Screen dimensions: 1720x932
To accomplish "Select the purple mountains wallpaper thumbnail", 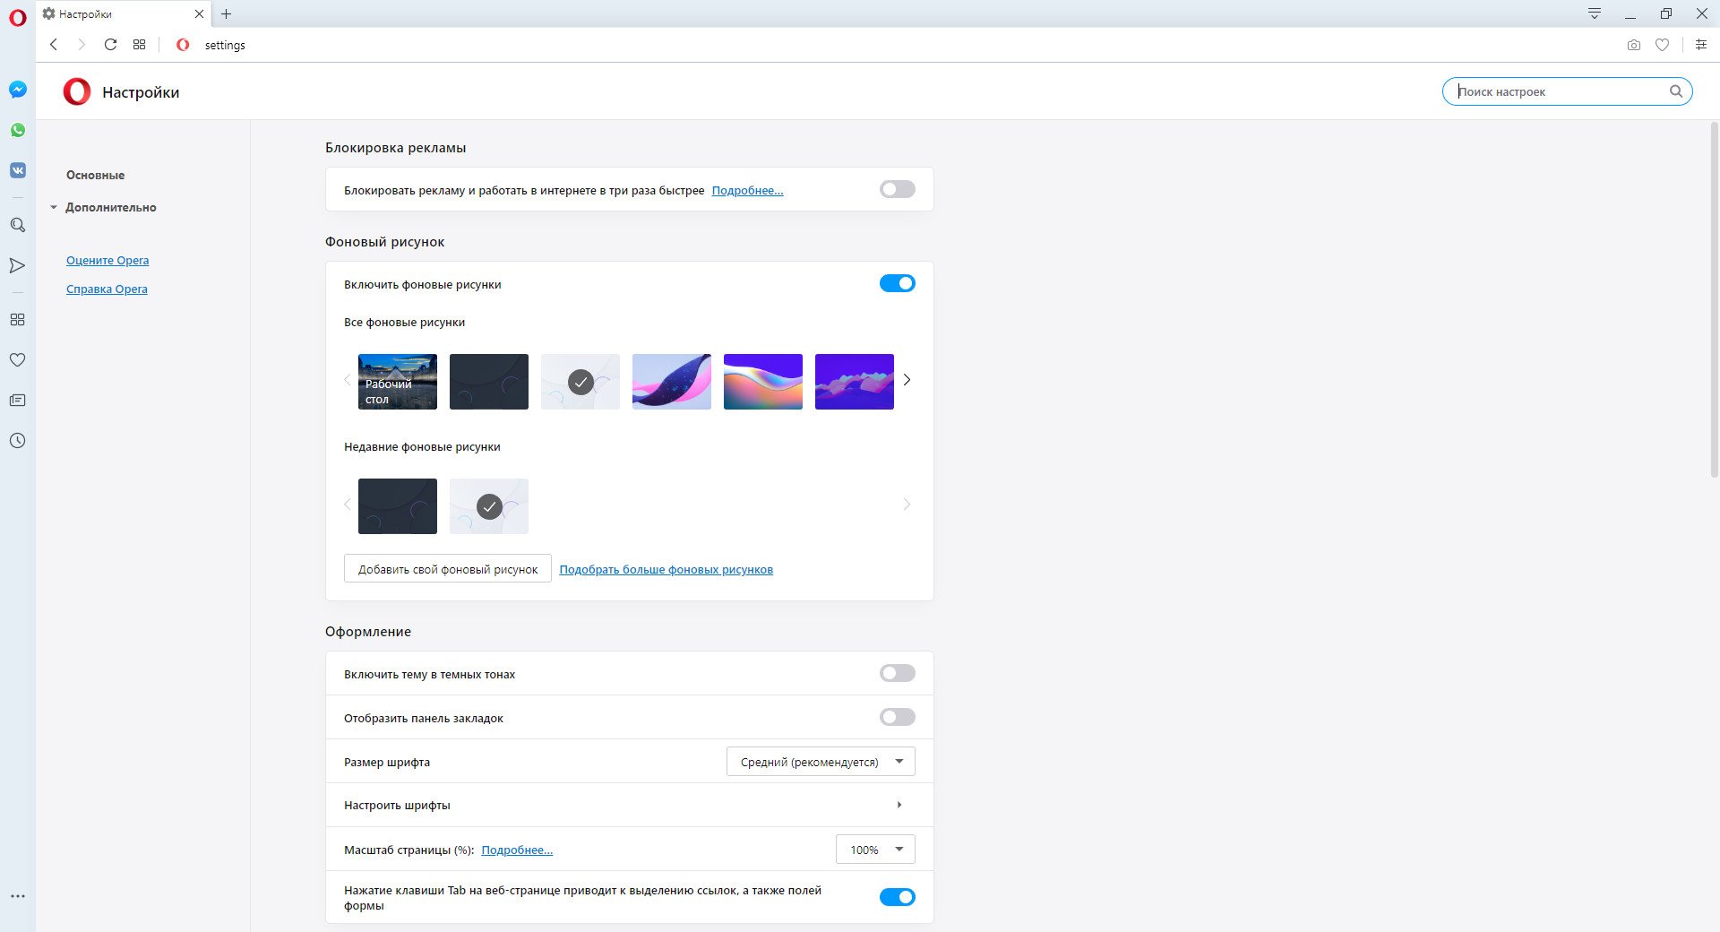I will point(854,382).
